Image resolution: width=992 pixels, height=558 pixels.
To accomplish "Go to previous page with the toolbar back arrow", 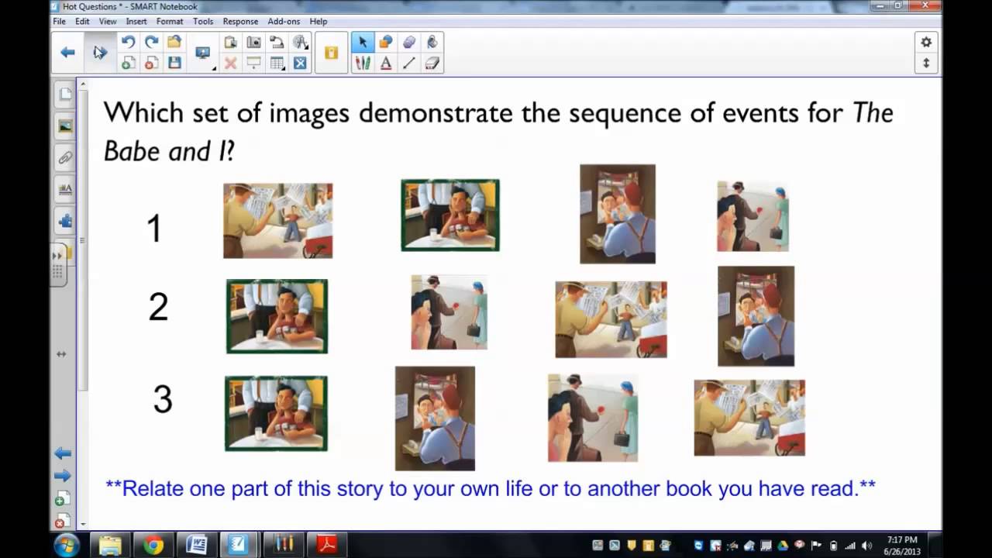I will tap(68, 53).
